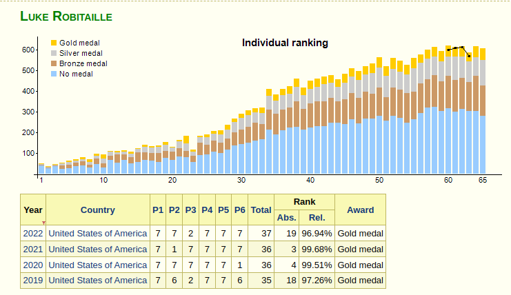Open United States of America link in 2019 row

[x=98, y=281]
